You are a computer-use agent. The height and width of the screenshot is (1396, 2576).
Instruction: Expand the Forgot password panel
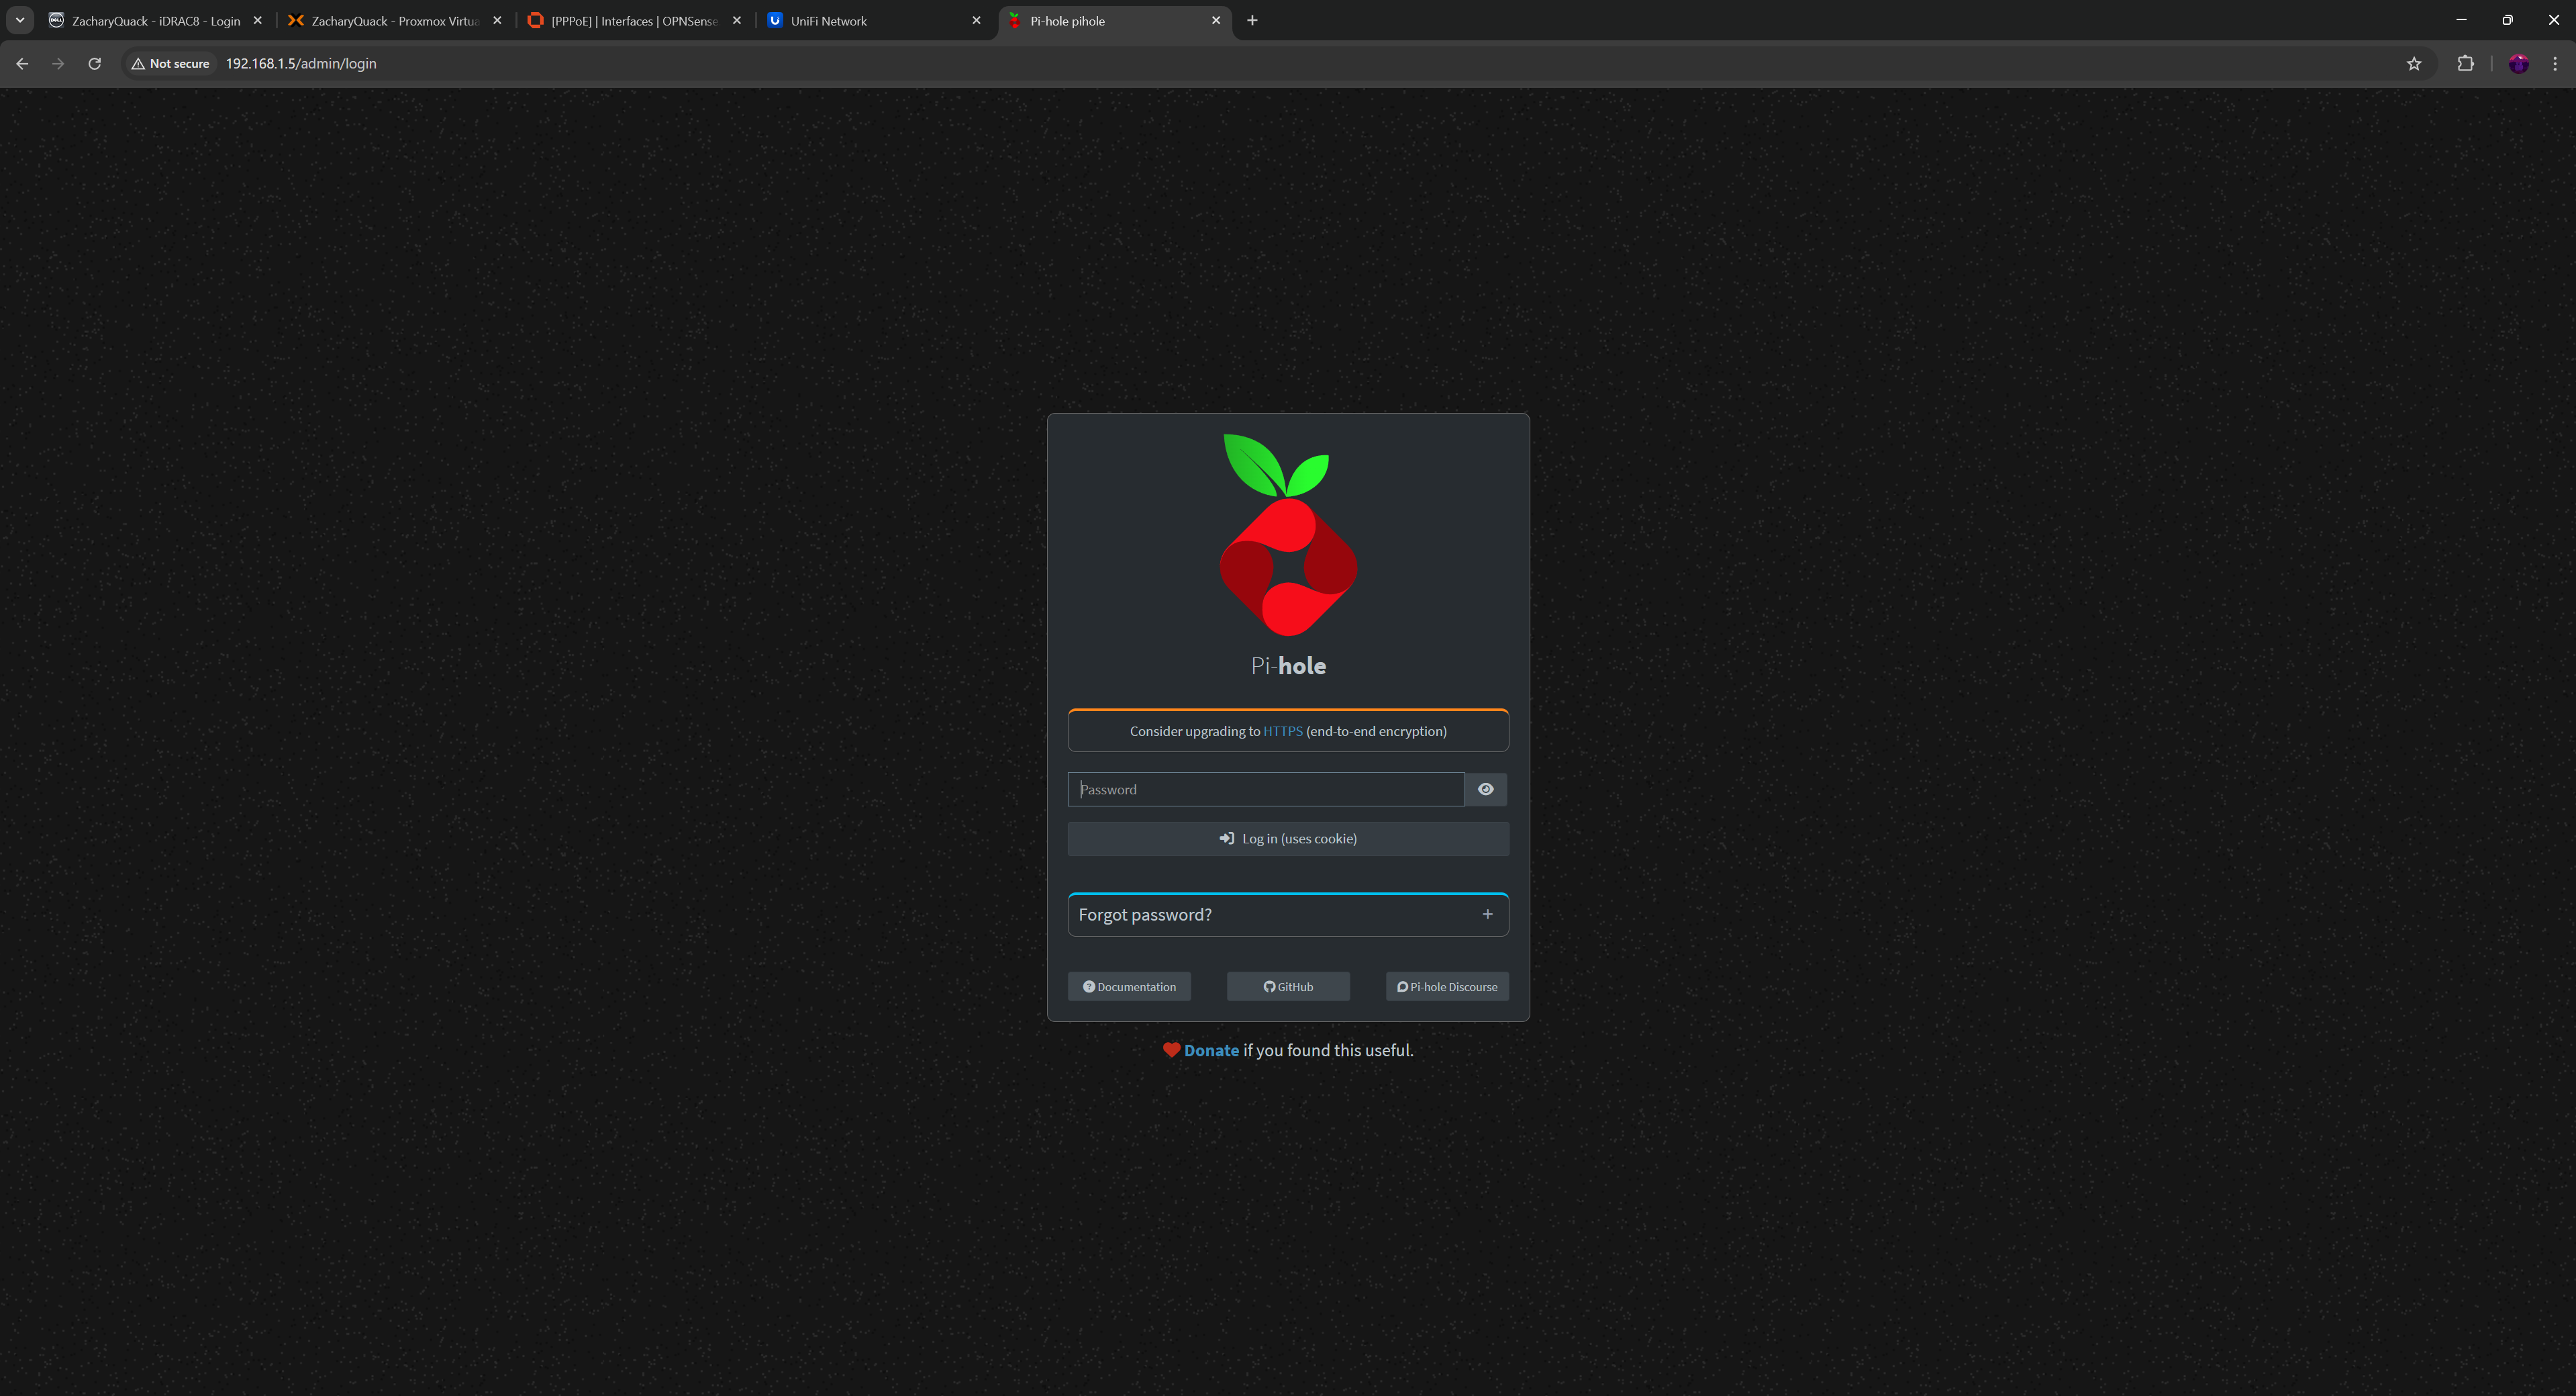click(x=1487, y=915)
